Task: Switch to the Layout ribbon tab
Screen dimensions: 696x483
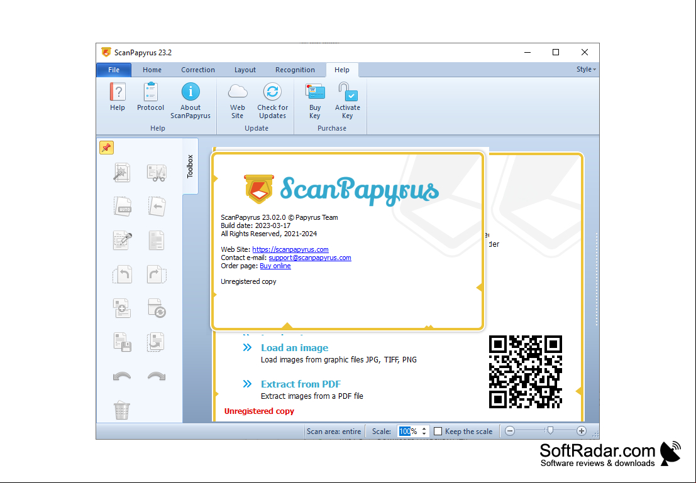Action: tap(245, 70)
